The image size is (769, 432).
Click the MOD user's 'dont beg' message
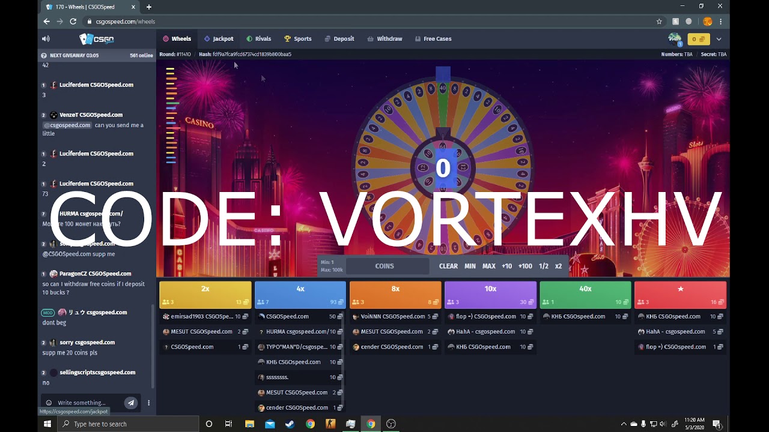point(54,323)
